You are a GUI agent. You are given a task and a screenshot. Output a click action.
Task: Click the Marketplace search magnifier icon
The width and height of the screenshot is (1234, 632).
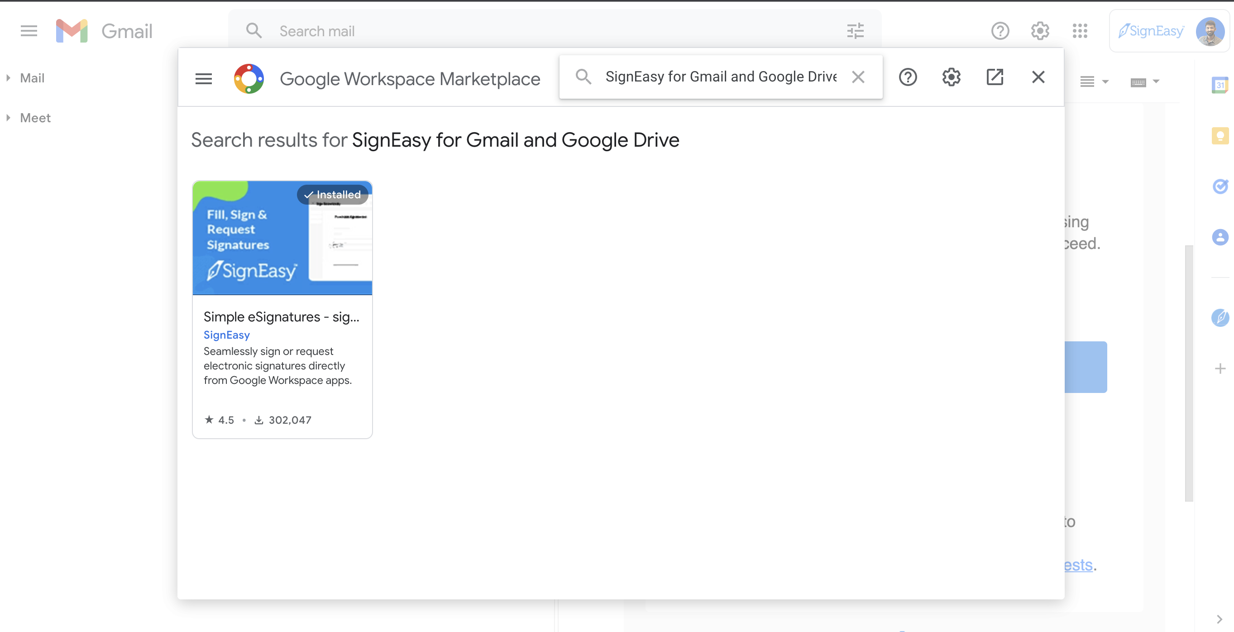pos(583,77)
